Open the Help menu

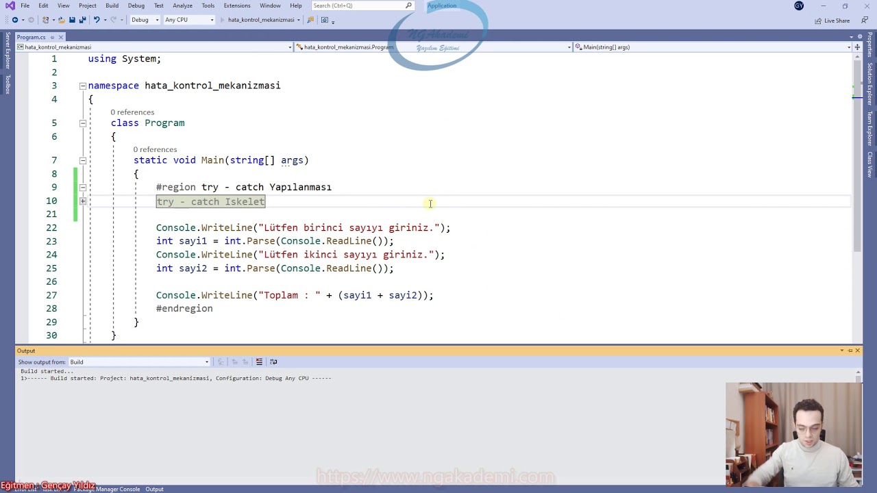(295, 5)
